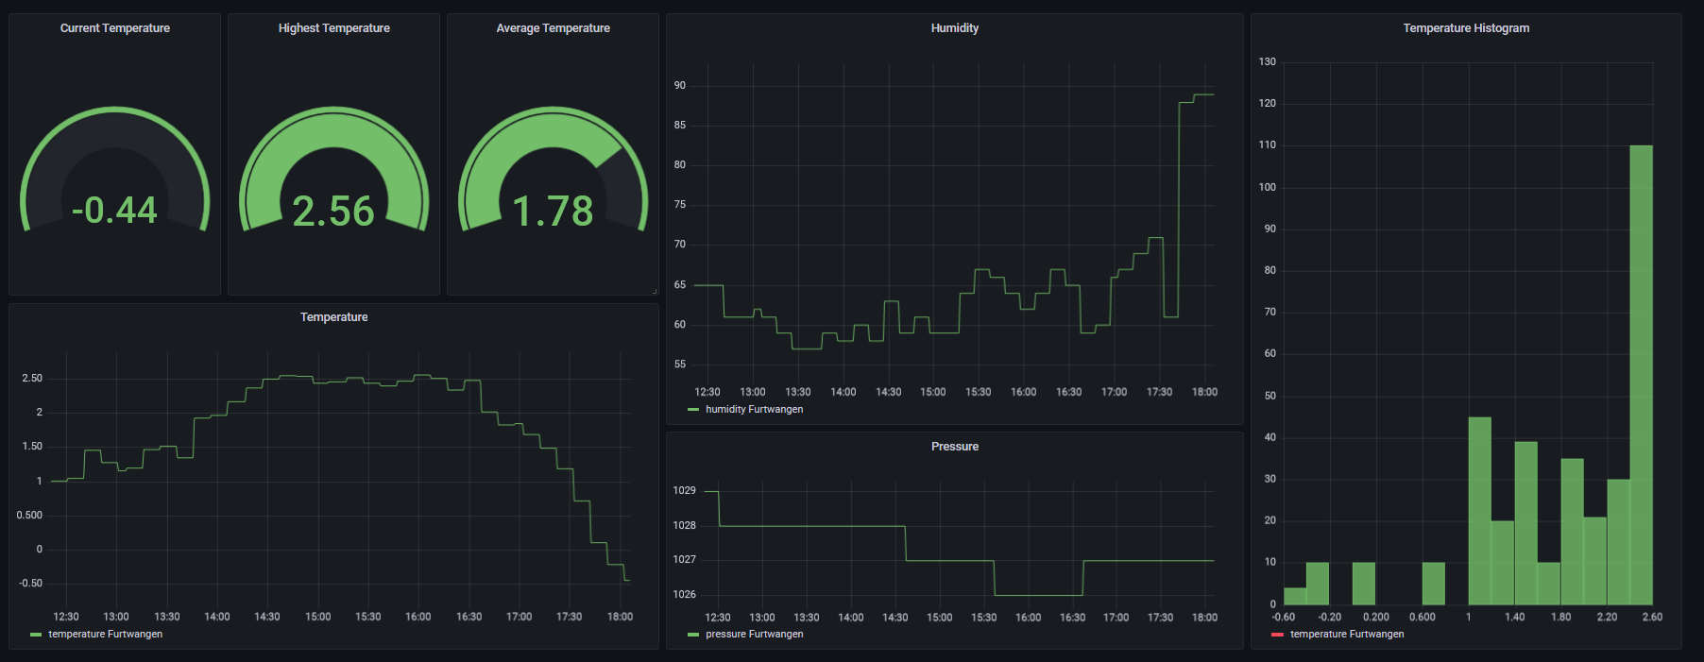The width and height of the screenshot is (1704, 662).
Task: Click the -0.60 label on histogram axis
Action: coord(1284,617)
